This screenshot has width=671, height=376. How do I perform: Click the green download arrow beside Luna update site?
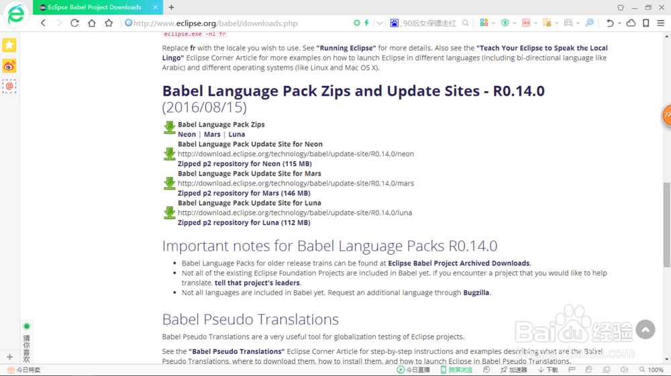[x=170, y=212]
